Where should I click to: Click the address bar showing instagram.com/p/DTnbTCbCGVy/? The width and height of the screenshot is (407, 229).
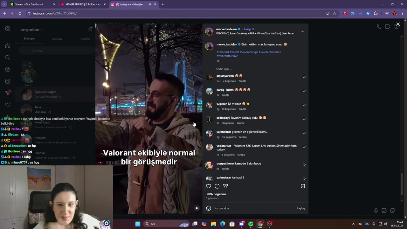pos(175,13)
